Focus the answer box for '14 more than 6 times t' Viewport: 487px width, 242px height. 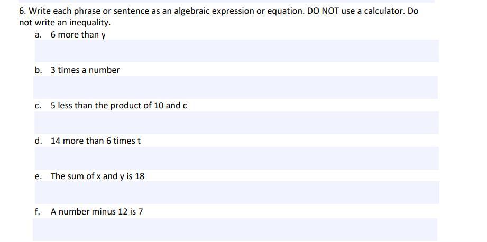[236, 158]
